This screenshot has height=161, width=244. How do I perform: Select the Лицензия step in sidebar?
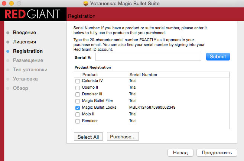click(x=25, y=42)
